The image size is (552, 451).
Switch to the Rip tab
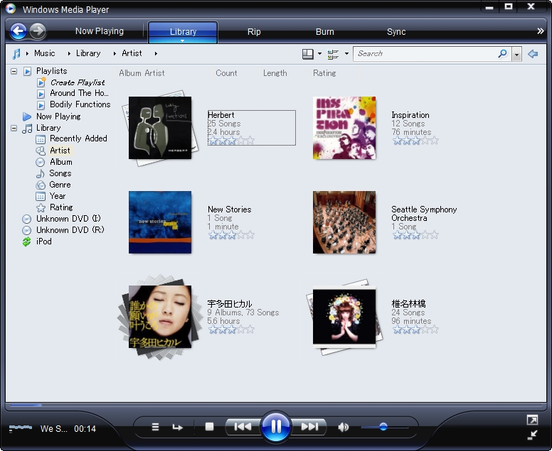pyautogui.click(x=254, y=32)
